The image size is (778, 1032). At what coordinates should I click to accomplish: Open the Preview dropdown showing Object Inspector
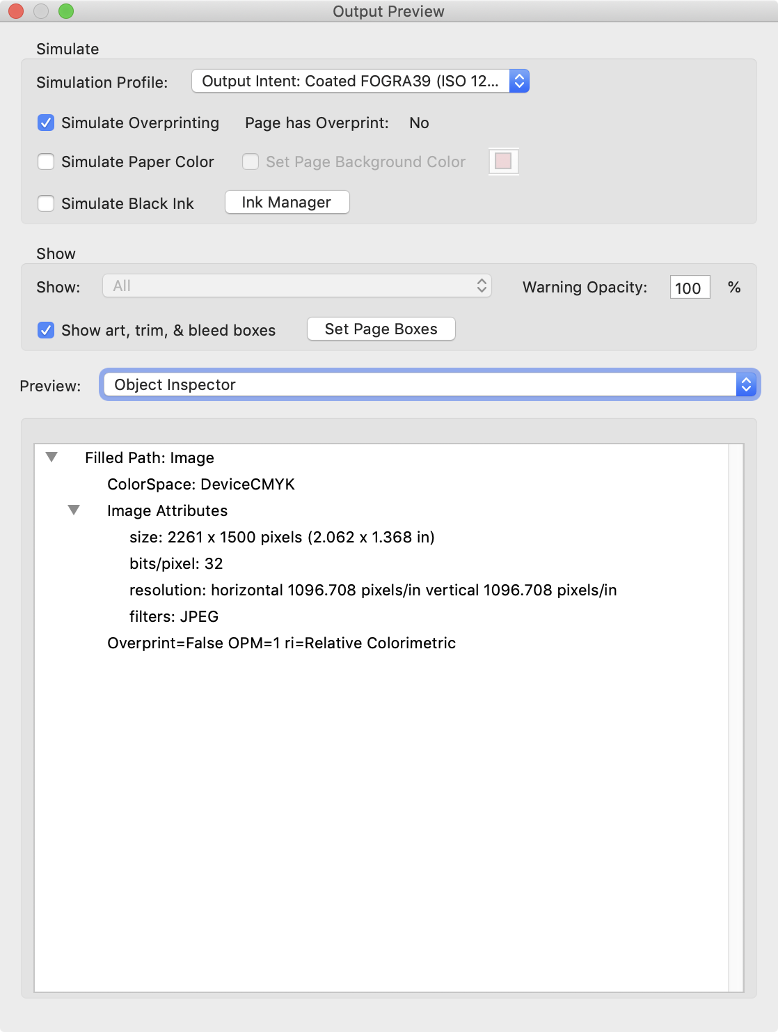pos(418,384)
